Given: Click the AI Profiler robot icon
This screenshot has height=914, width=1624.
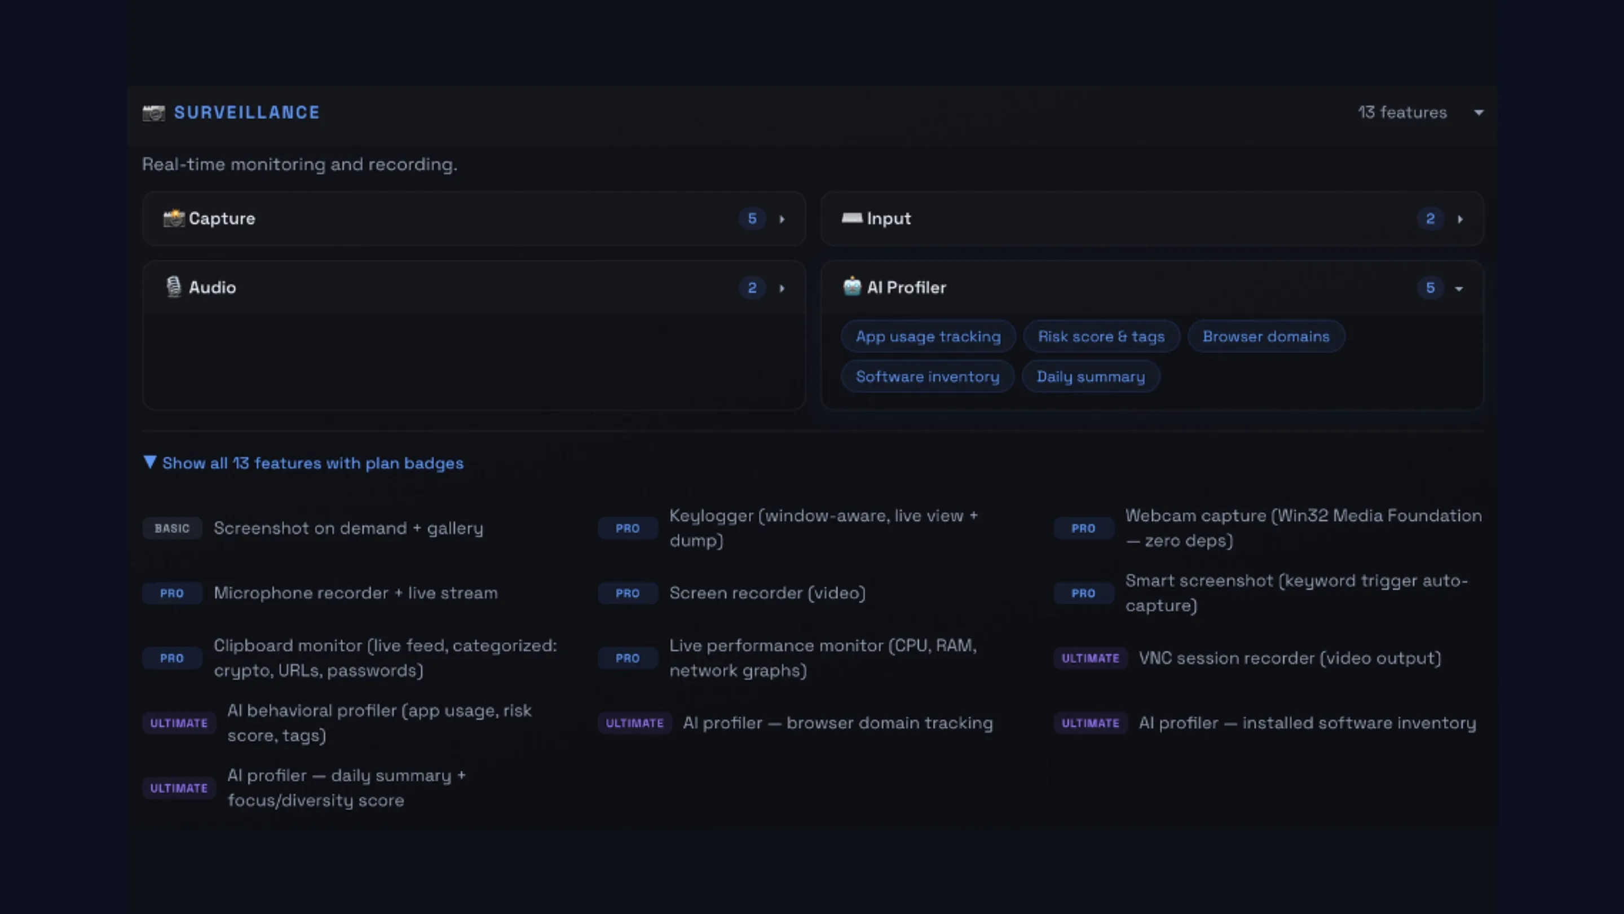Looking at the screenshot, I should [x=851, y=287].
